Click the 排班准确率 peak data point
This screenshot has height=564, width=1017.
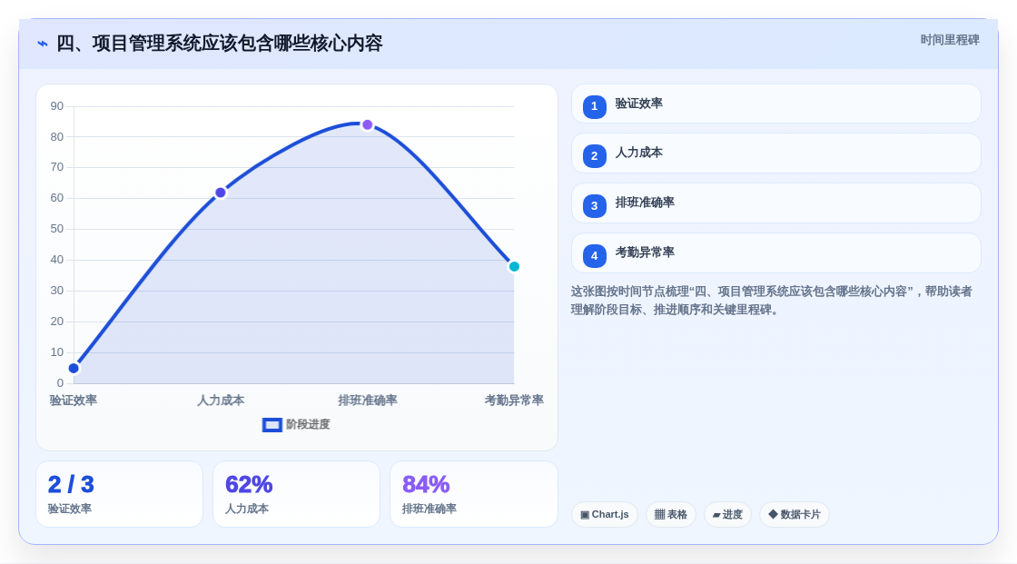368,124
